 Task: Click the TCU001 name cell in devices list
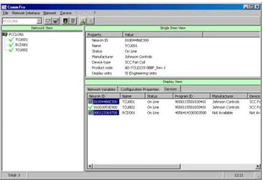(128, 102)
